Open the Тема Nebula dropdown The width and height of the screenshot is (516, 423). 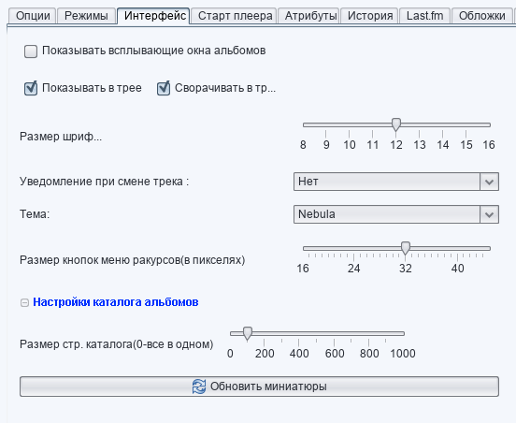pyautogui.click(x=396, y=214)
